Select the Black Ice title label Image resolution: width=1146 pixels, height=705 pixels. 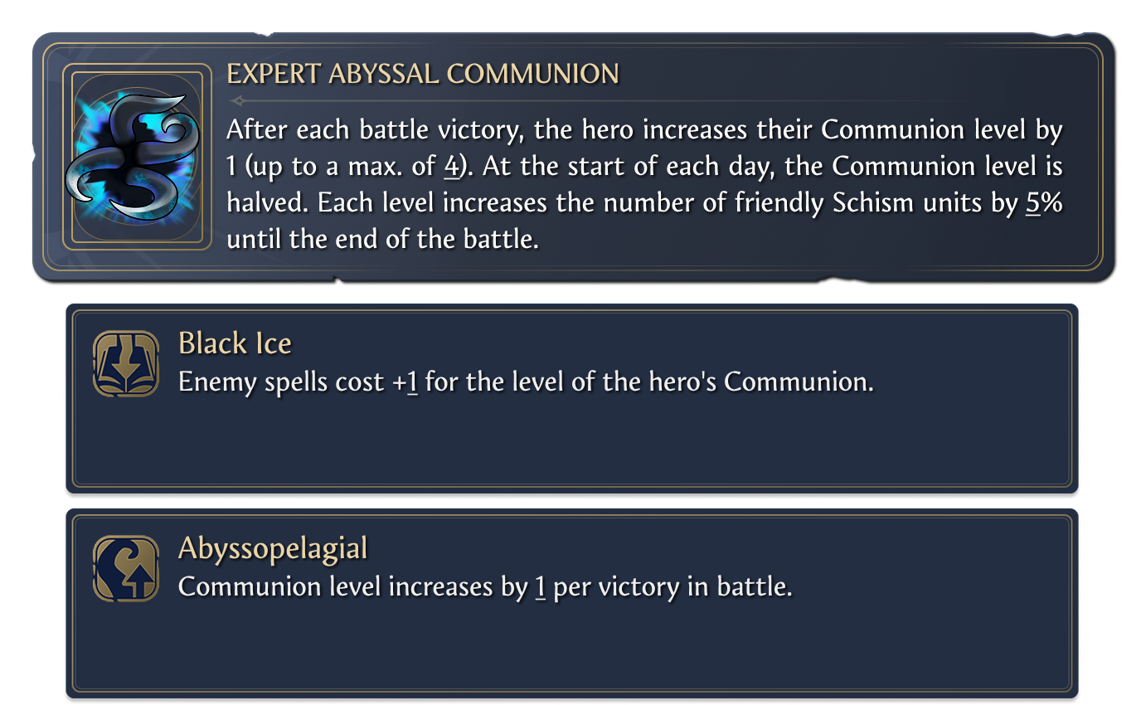click(x=235, y=343)
